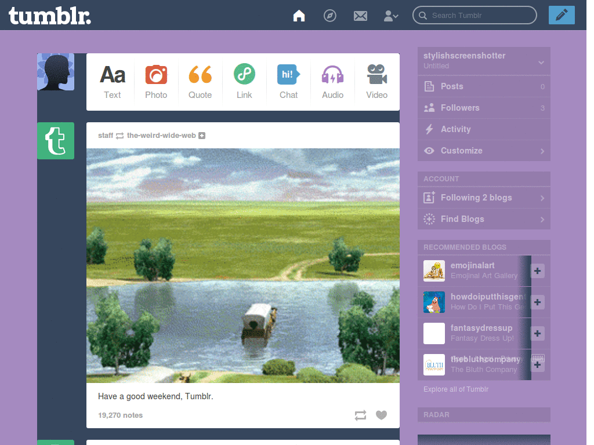Click the Bluth Company logo avatar
This screenshot has height=445, width=594.
(x=434, y=365)
